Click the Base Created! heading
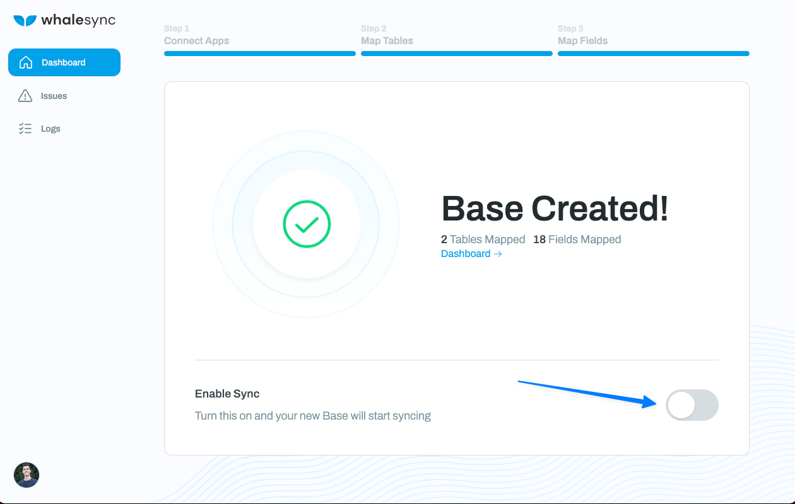This screenshot has height=504, width=795. tap(555, 209)
